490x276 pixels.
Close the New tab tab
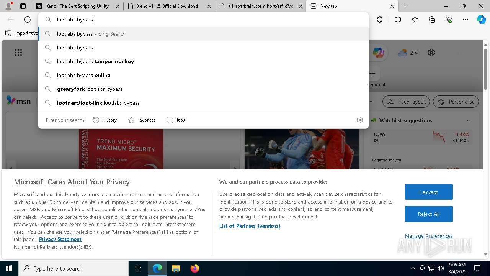[x=392, y=6]
